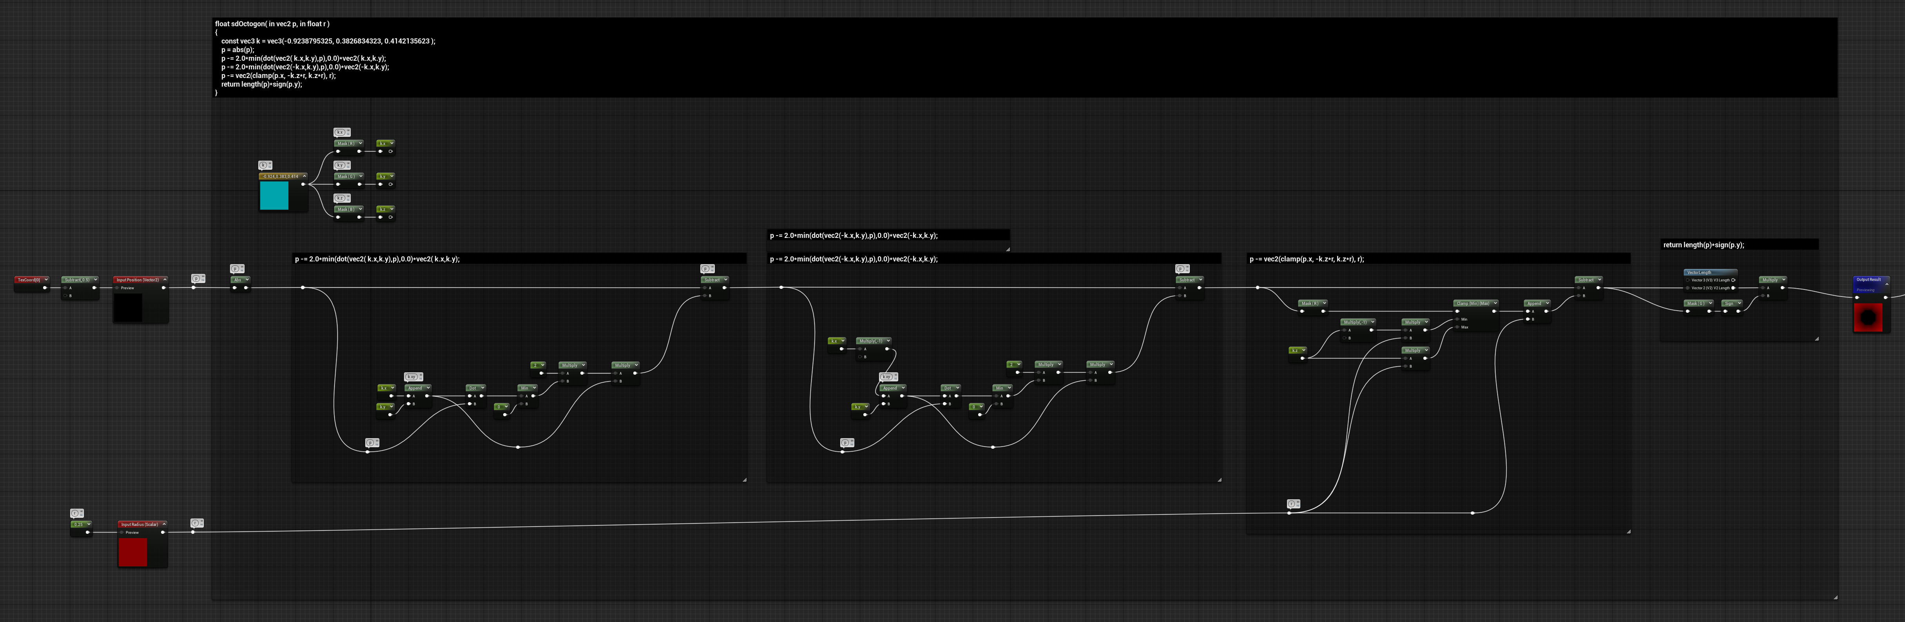Expand the Subtract(,0.5) node chevron

[95, 279]
